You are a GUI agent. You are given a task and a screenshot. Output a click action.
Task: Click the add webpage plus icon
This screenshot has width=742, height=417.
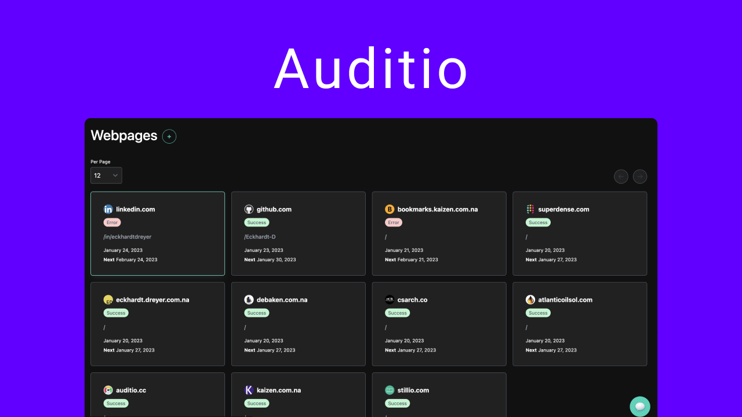(169, 137)
